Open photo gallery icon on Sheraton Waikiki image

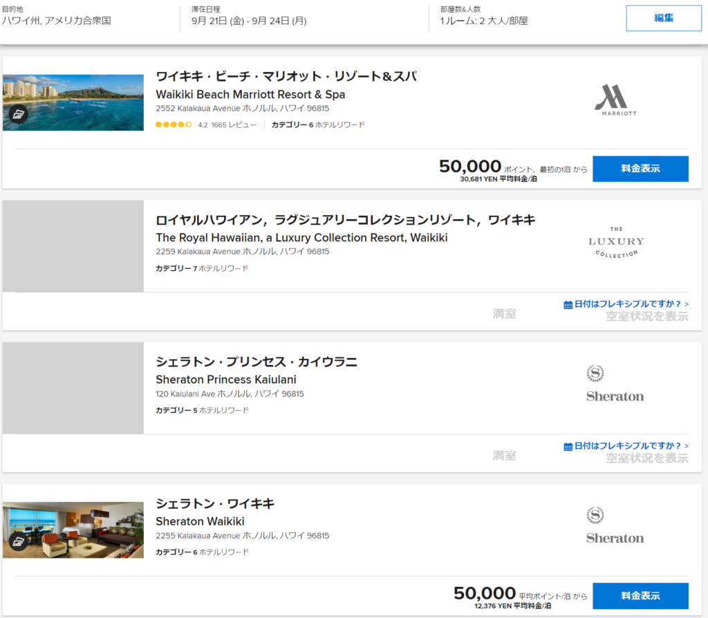click(19, 542)
